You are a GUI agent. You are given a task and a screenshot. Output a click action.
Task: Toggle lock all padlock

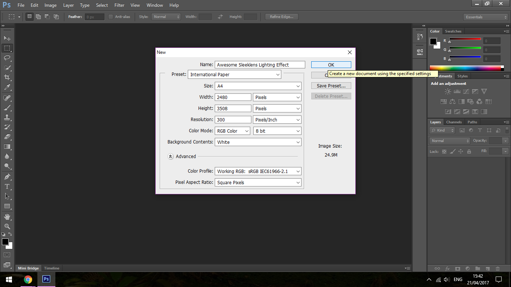click(469, 151)
